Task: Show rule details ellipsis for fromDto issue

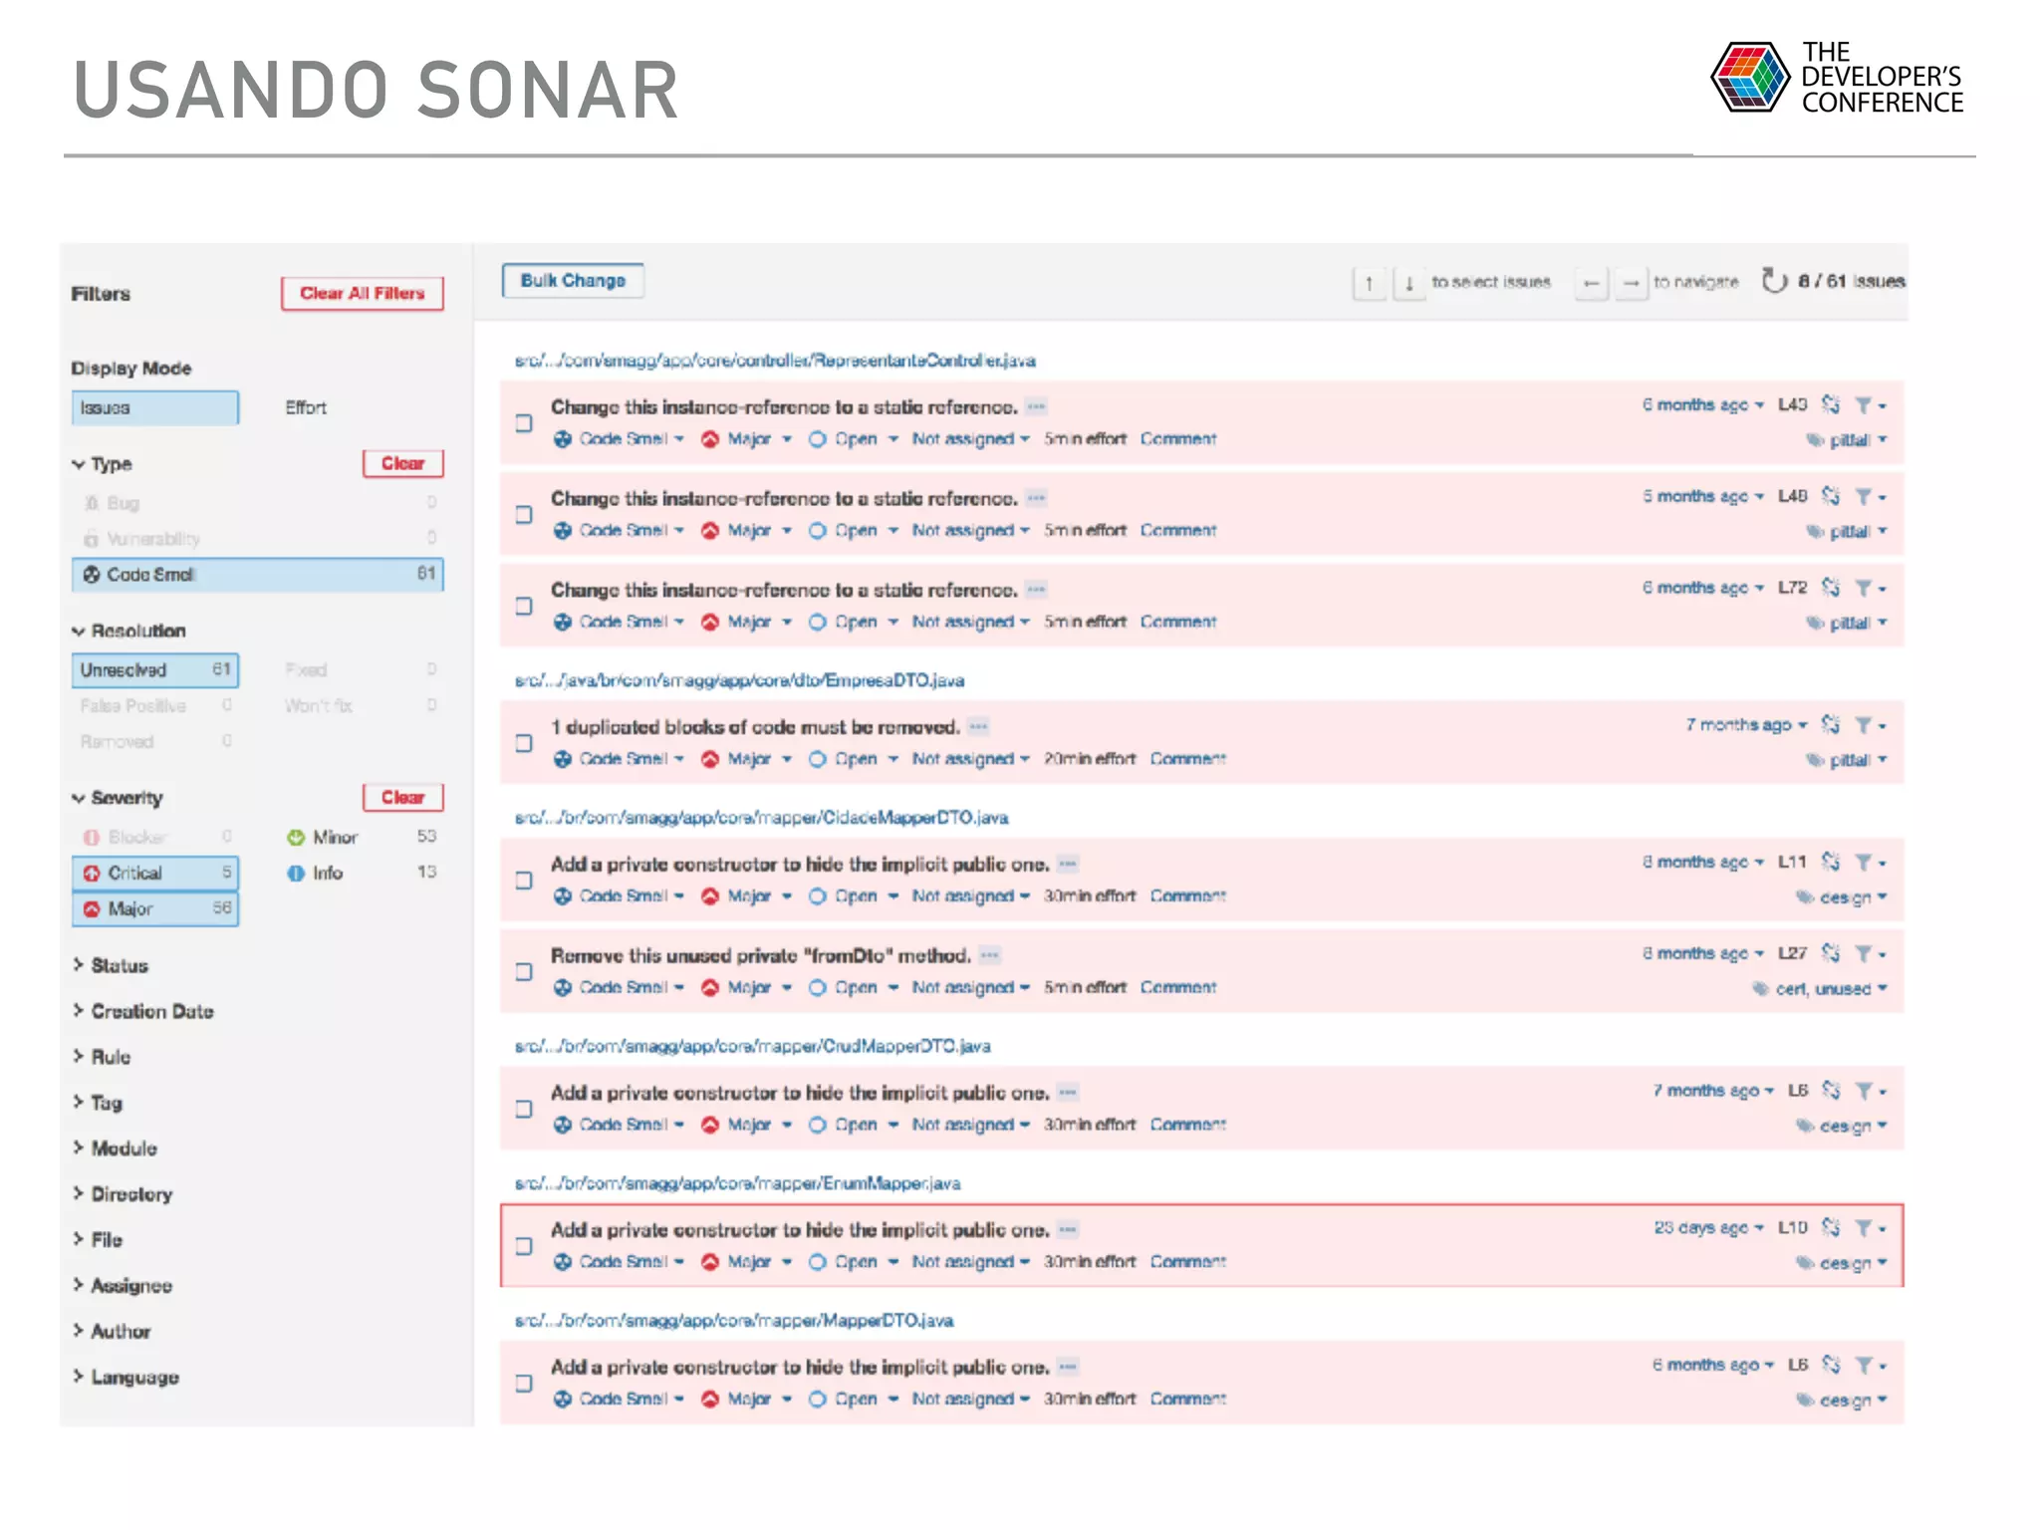Action: (989, 955)
